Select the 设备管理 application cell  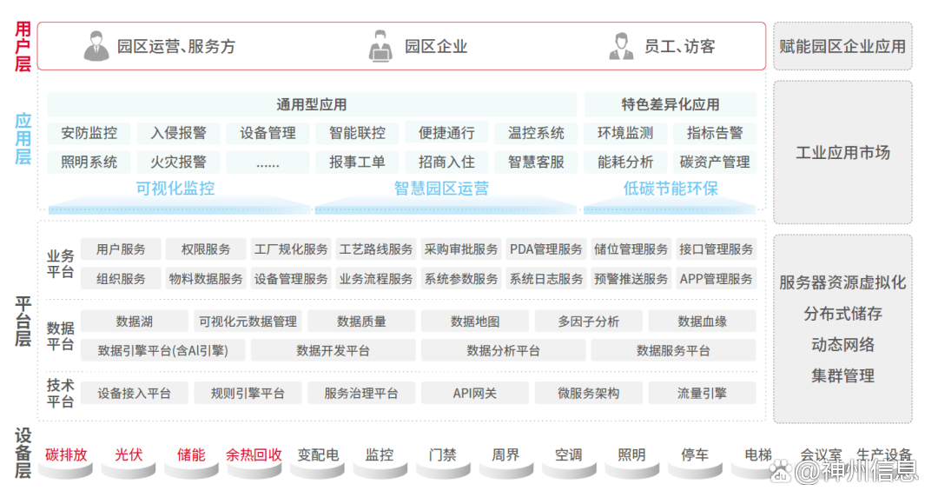tap(268, 133)
